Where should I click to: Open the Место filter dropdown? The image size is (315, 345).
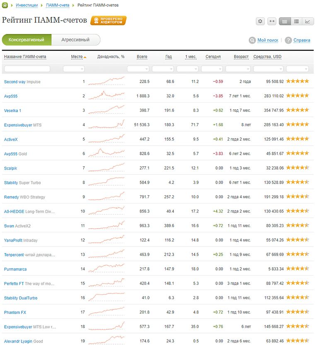tap(74, 69)
